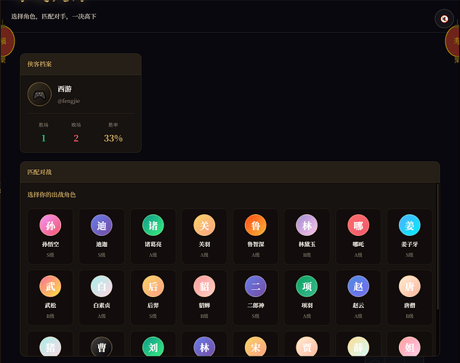Choose the orange 鲁智深 avatar
The height and width of the screenshot is (363, 460).
tap(256, 225)
